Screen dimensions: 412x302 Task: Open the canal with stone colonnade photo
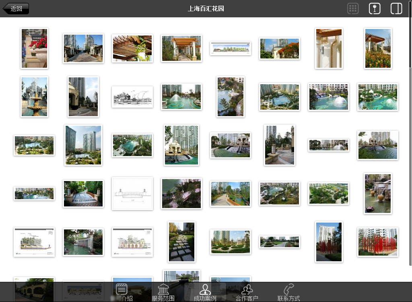(x=83, y=242)
